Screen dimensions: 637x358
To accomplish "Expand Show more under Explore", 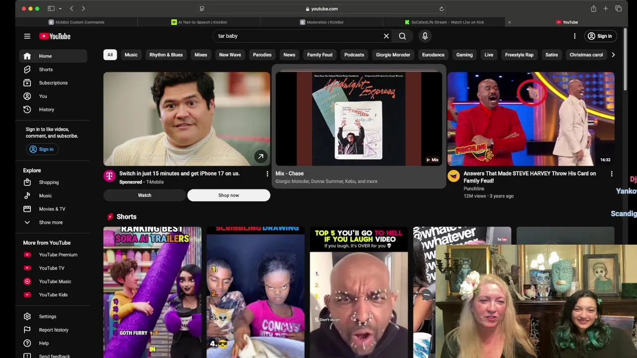I will click(x=54, y=222).
